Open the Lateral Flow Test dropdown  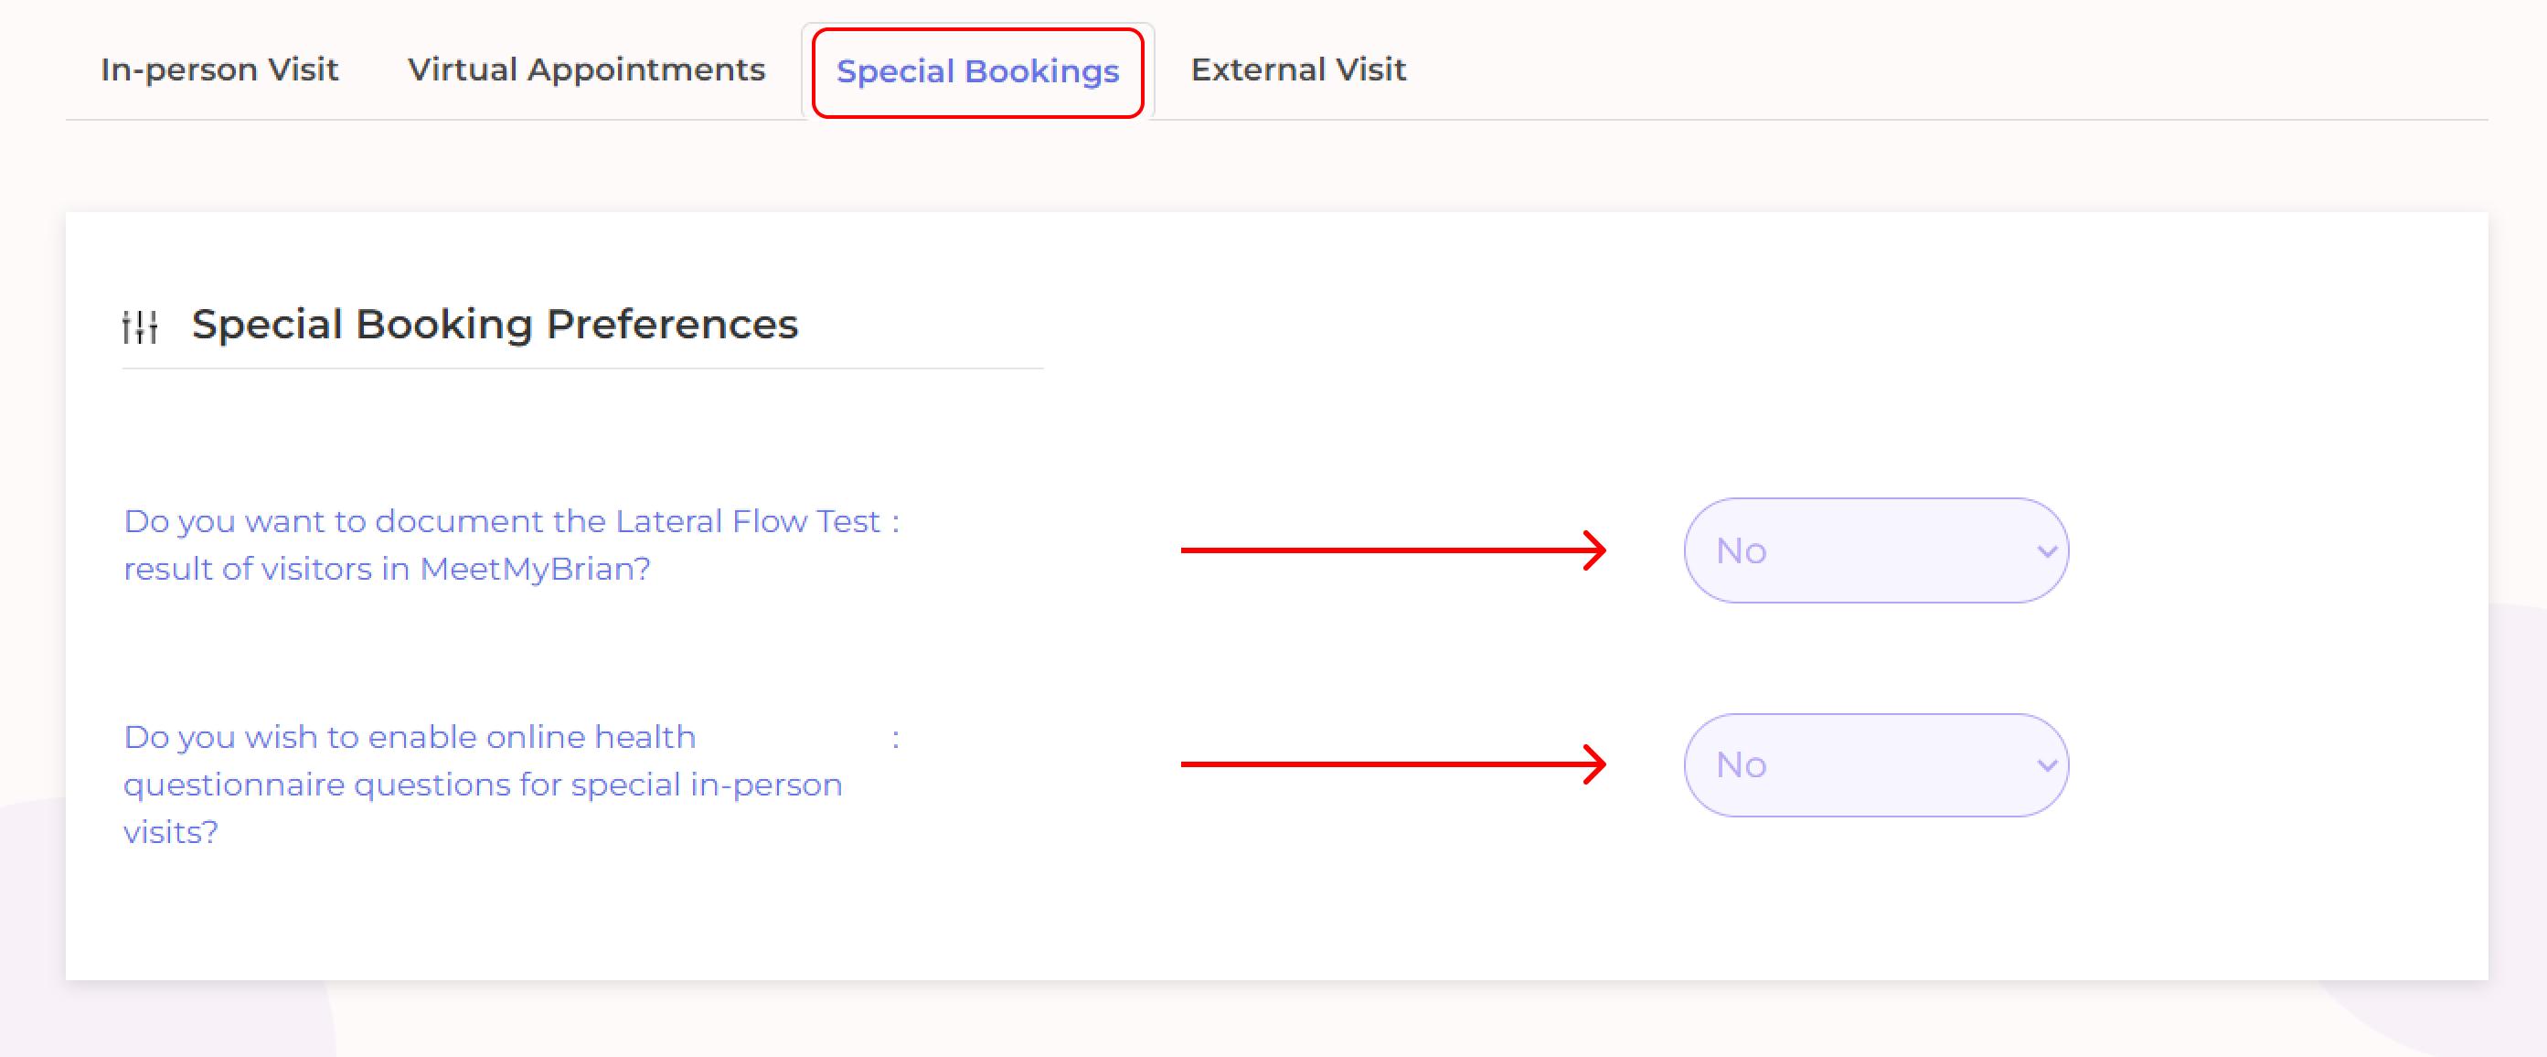tap(1875, 550)
